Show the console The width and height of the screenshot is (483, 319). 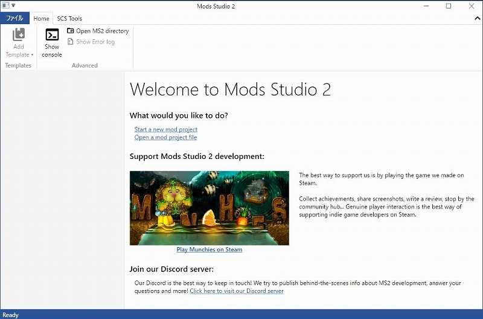click(x=52, y=43)
